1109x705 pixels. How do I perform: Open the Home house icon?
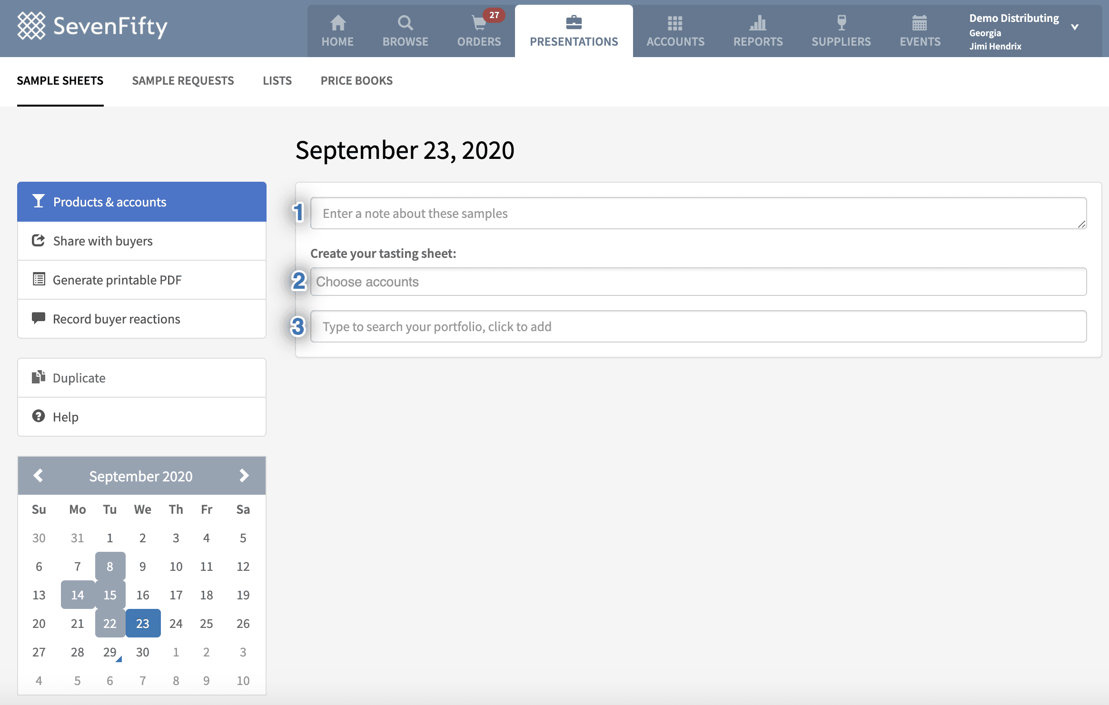(337, 23)
